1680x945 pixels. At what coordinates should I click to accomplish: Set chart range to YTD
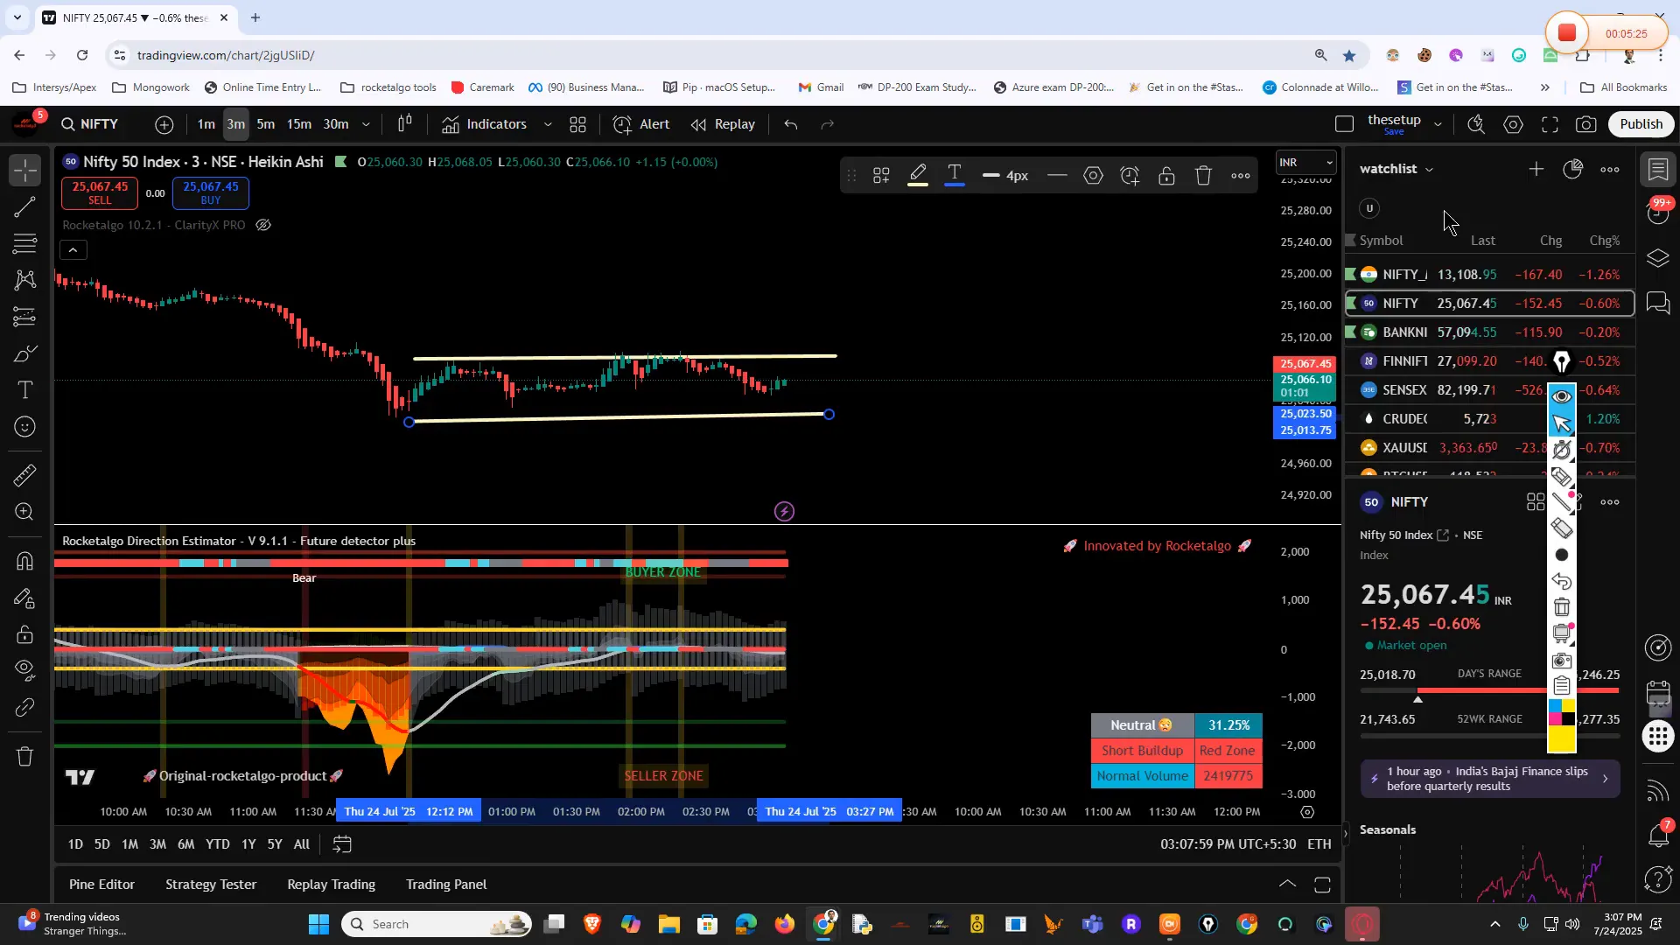[217, 844]
